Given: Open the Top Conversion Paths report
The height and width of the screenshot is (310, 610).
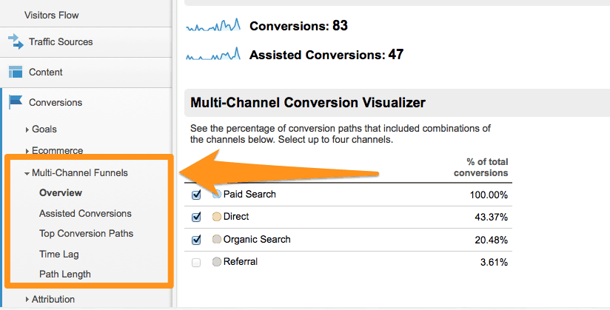Looking at the screenshot, I should (x=86, y=233).
